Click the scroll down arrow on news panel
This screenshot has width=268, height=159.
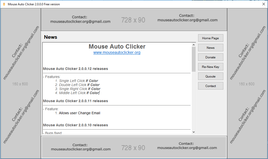(194, 132)
